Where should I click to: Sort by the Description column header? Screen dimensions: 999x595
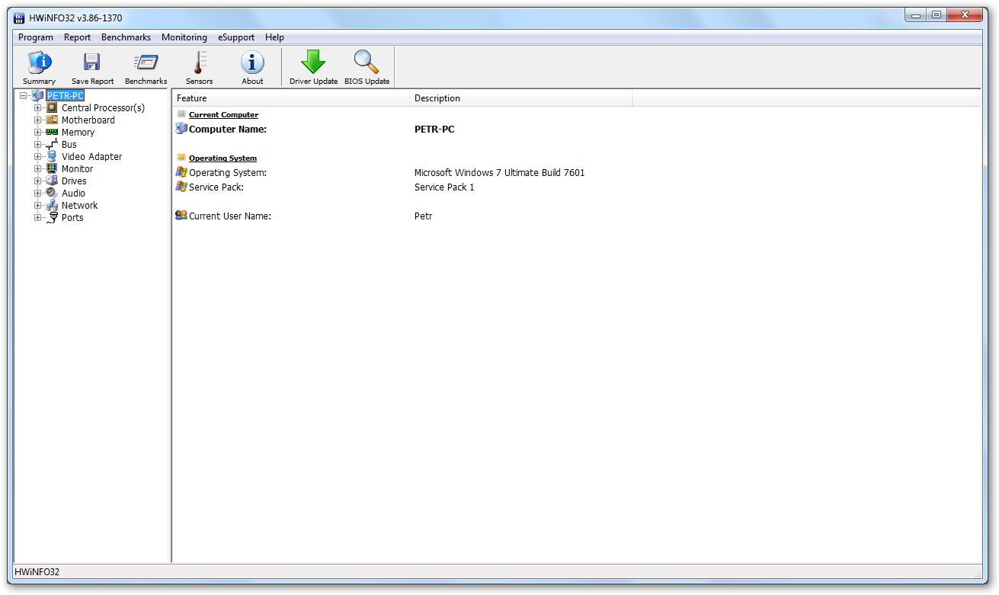pyautogui.click(x=521, y=98)
